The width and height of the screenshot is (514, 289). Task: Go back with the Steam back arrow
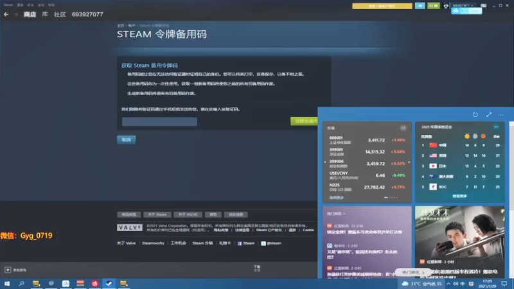click(6, 14)
